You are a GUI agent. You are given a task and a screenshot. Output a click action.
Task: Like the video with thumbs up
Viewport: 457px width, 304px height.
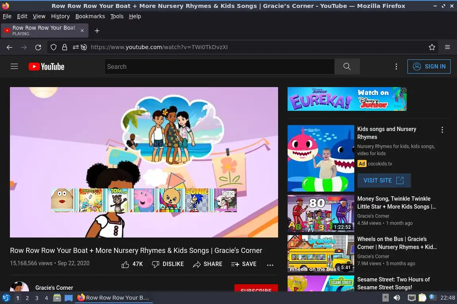coord(132,264)
